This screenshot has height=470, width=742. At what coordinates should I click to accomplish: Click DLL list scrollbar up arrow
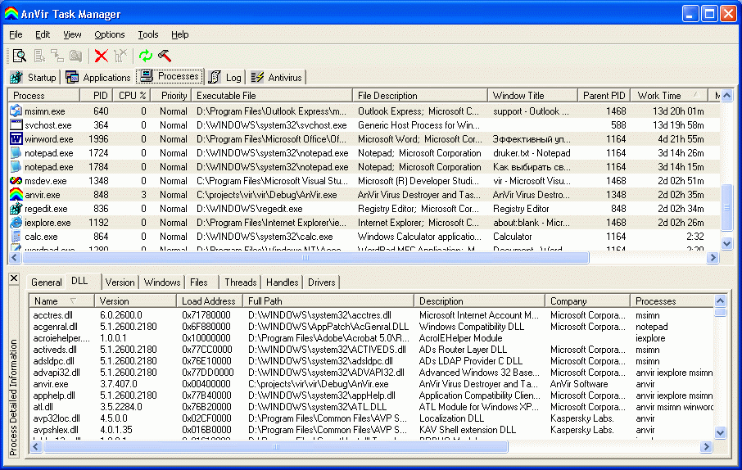[x=720, y=301]
